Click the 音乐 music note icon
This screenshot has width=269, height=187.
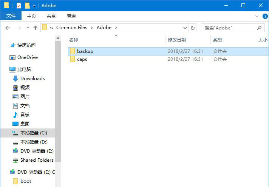pyautogui.click(x=15, y=115)
